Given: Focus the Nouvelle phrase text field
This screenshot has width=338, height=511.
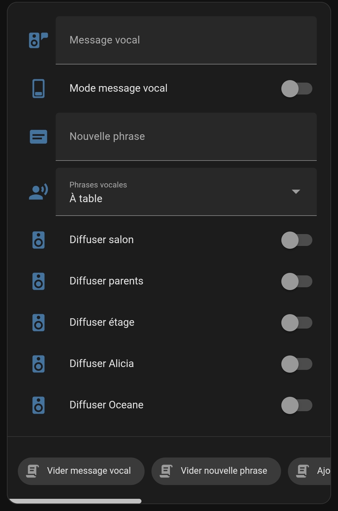Looking at the screenshot, I should [186, 137].
